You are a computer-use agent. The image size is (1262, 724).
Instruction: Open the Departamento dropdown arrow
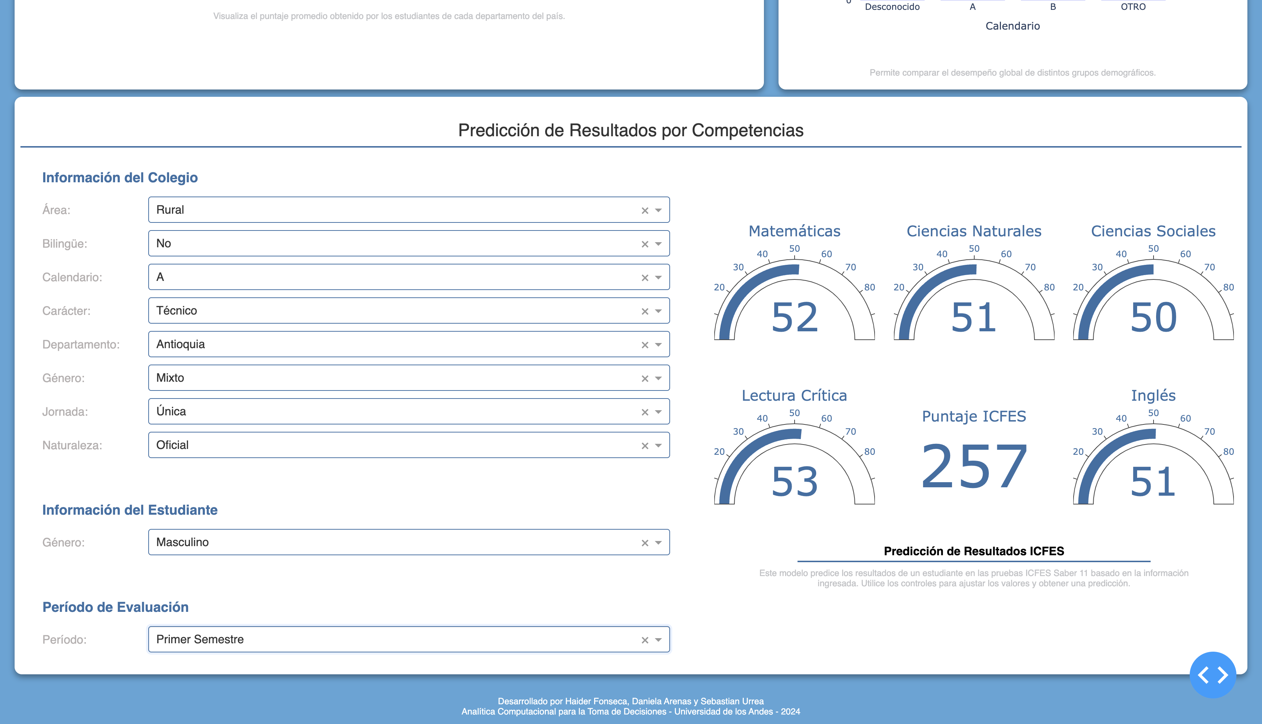tap(658, 345)
